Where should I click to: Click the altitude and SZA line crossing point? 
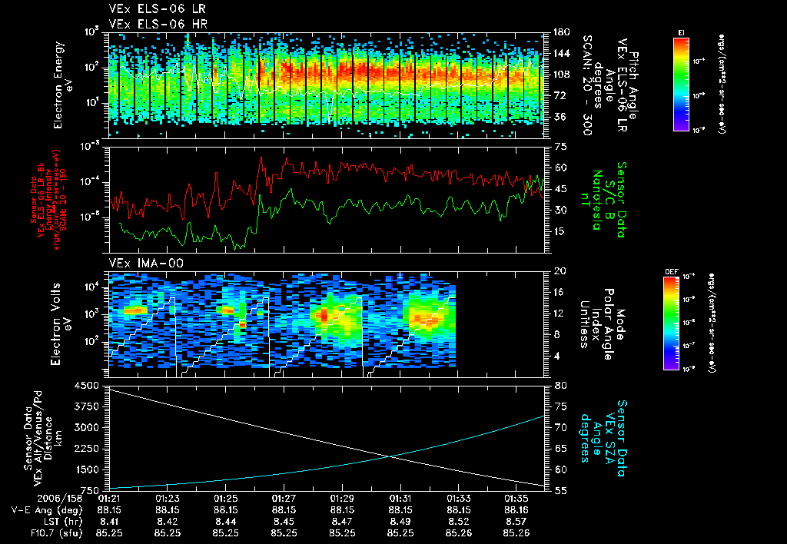point(390,456)
